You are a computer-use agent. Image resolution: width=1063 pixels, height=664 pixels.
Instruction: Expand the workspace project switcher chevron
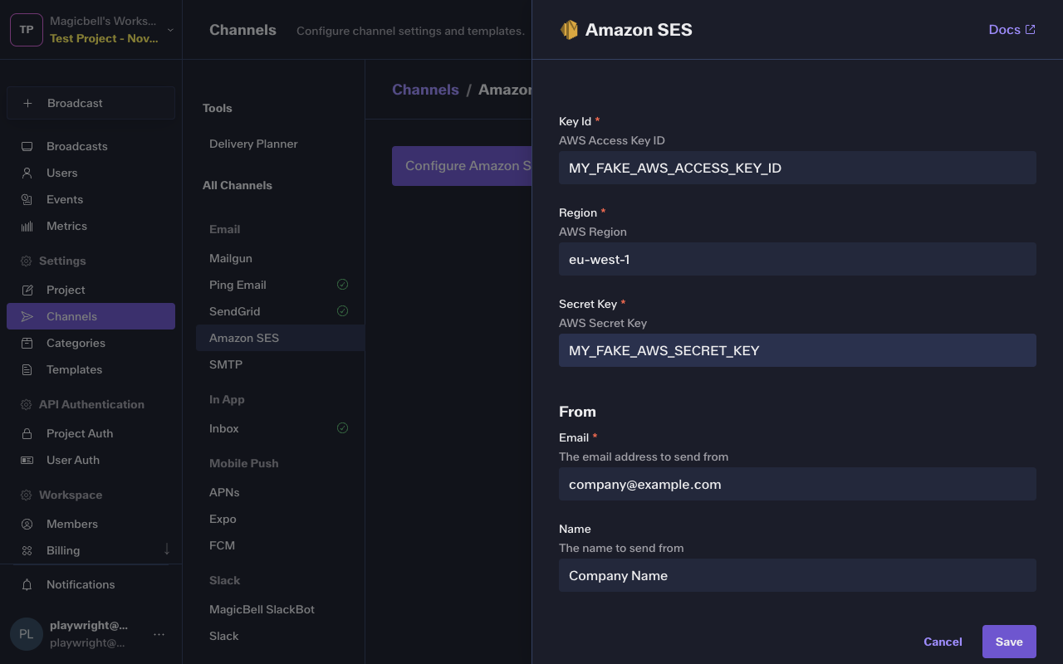(x=170, y=30)
